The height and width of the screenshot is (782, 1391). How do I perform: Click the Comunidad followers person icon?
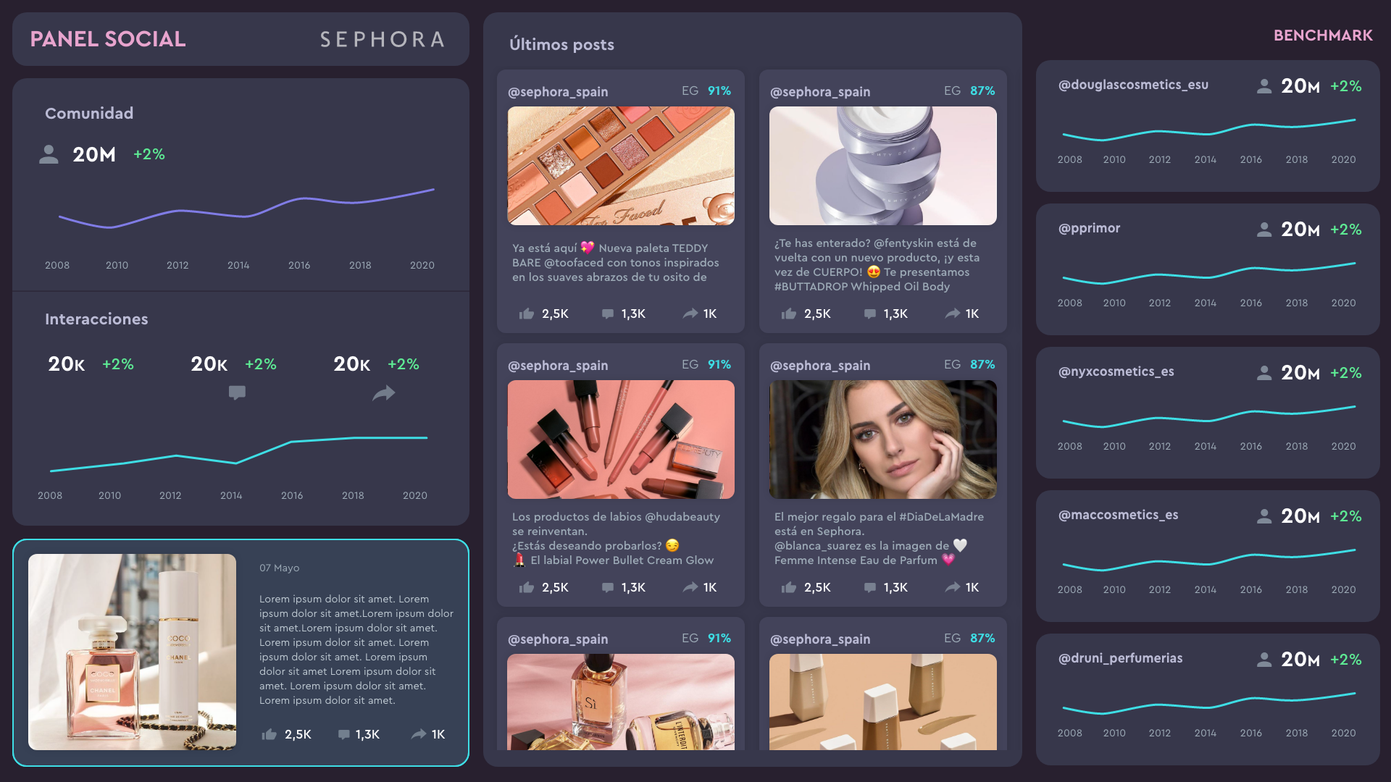pos(49,154)
